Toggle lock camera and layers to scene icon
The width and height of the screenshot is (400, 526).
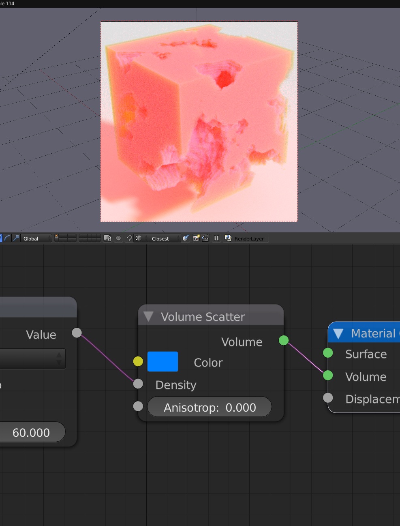107,238
